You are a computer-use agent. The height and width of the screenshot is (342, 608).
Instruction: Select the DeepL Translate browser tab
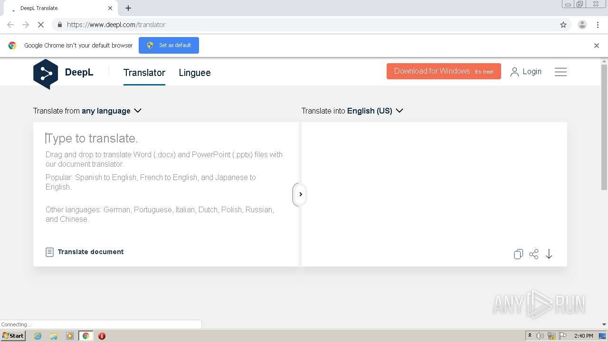pyautogui.click(x=60, y=8)
